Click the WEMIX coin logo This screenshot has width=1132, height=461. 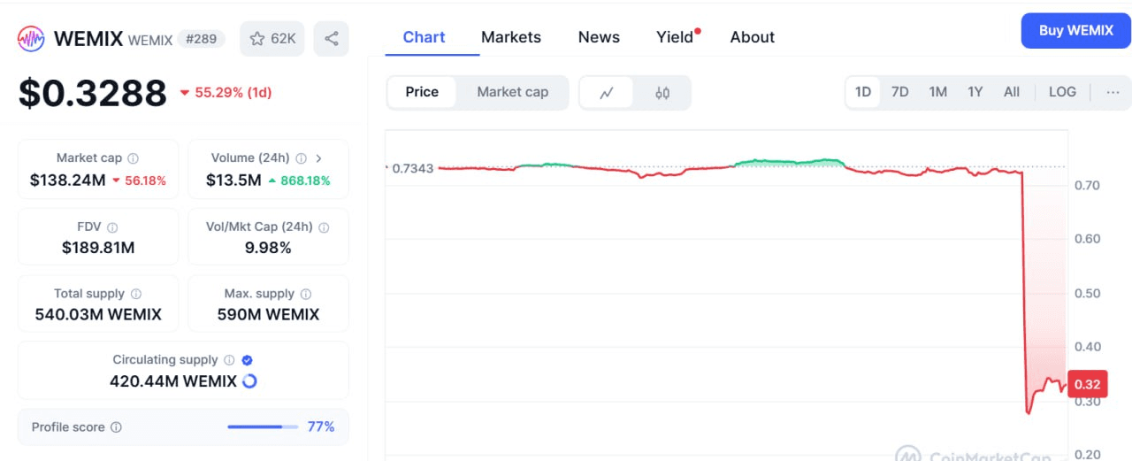[x=32, y=39]
